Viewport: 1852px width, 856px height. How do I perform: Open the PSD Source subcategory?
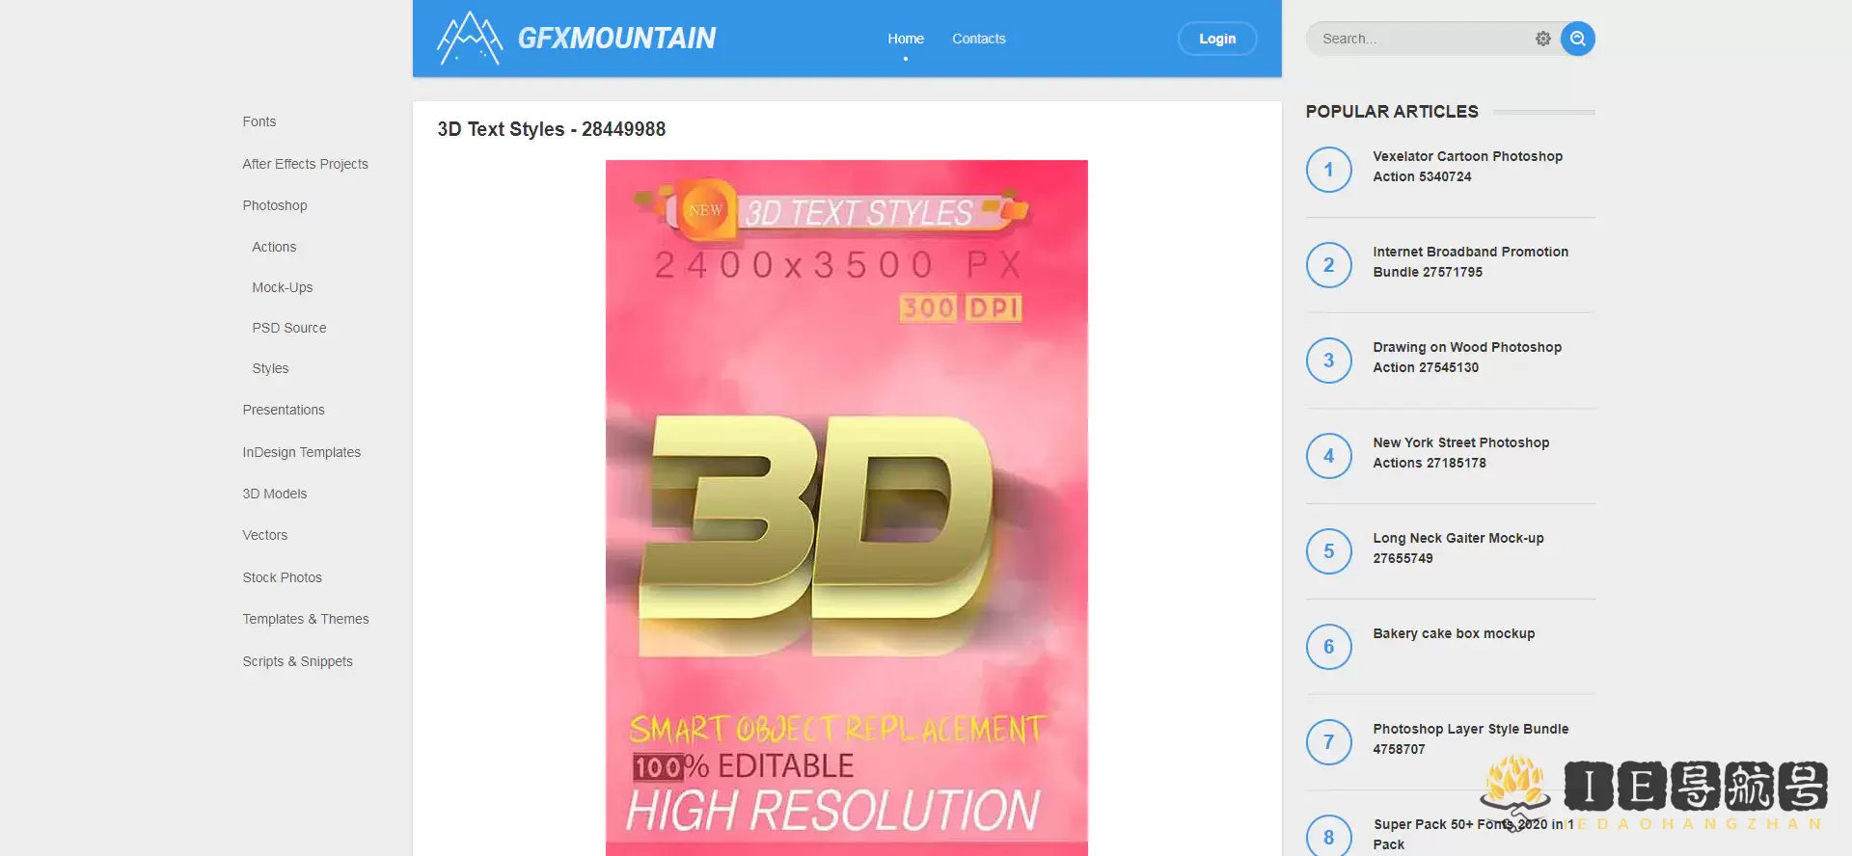pos(289,328)
